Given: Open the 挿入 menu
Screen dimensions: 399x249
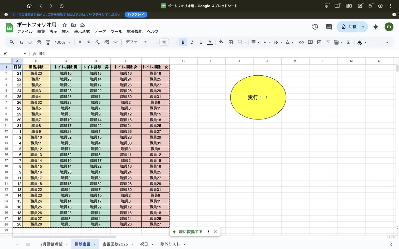Looking at the screenshot, I should coord(66,31).
